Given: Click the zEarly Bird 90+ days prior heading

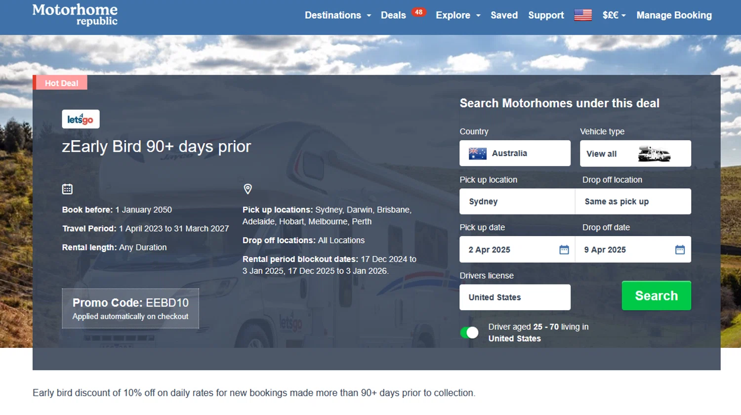Looking at the screenshot, I should pos(156,146).
